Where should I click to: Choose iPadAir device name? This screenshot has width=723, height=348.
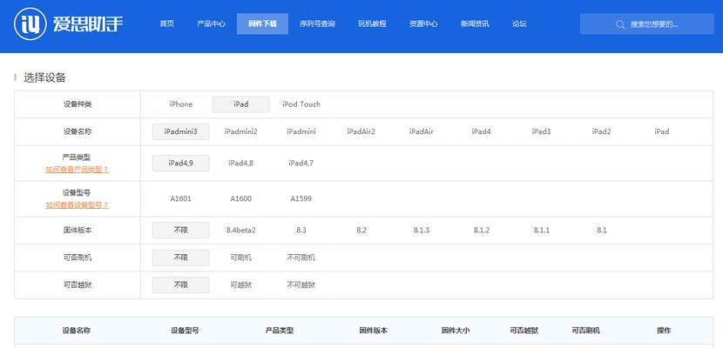tap(422, 131)
